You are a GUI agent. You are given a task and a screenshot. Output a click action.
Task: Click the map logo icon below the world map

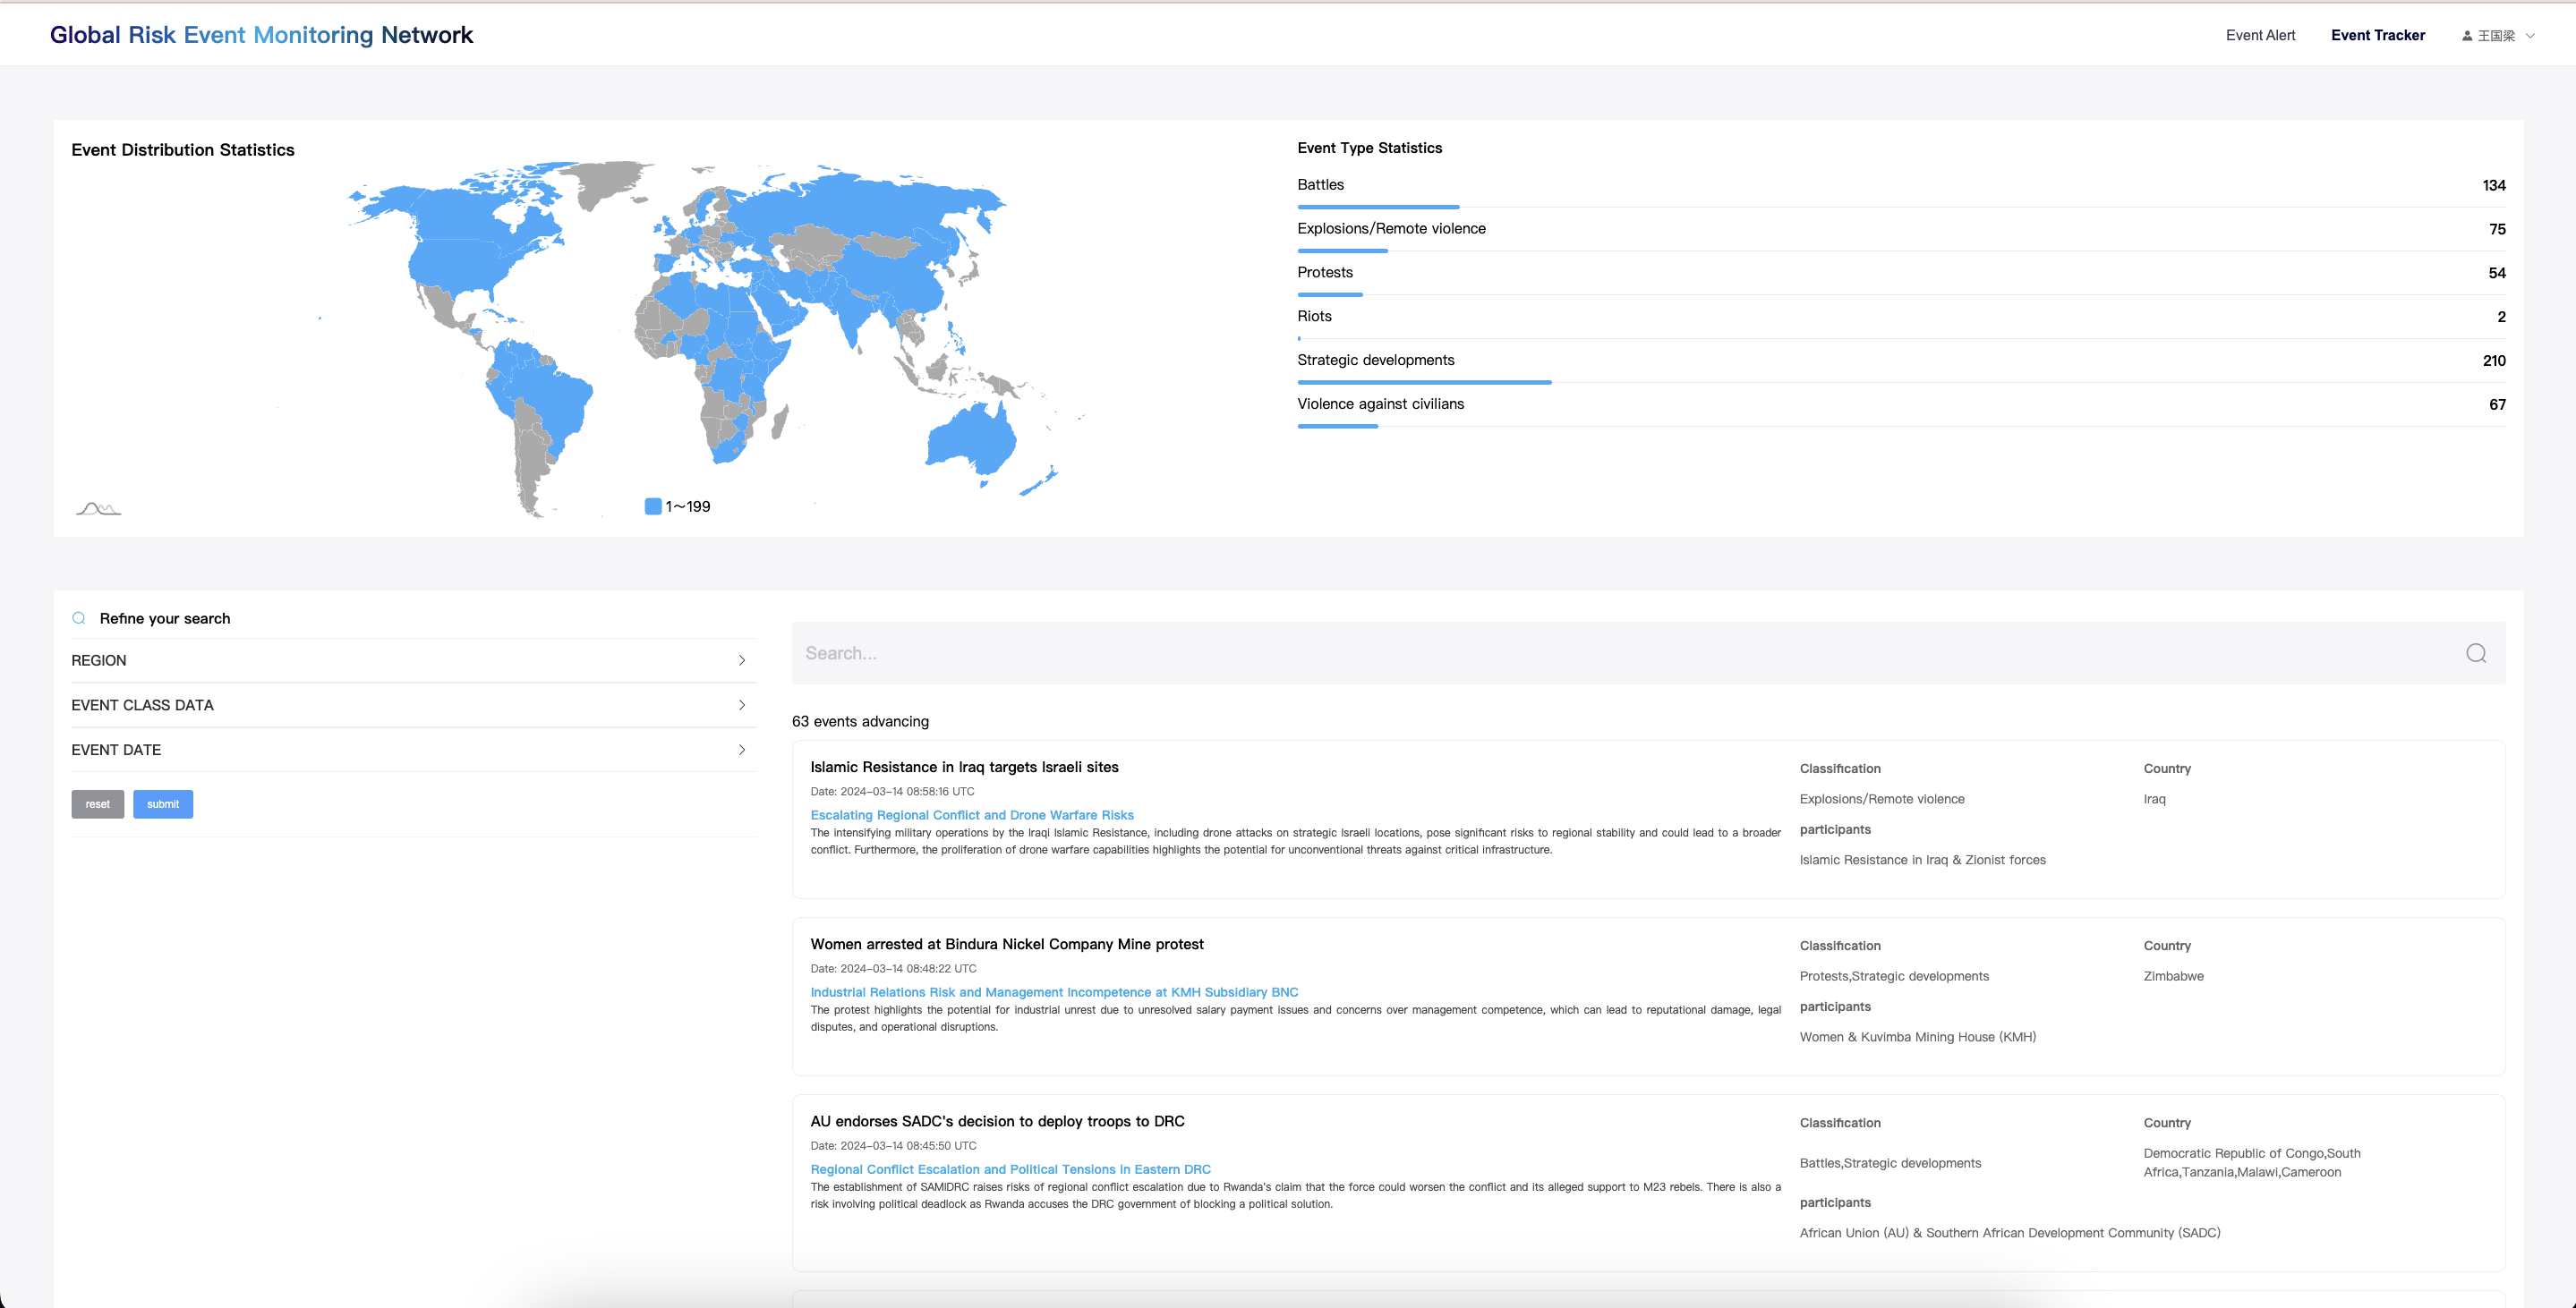tap(98, 508)
